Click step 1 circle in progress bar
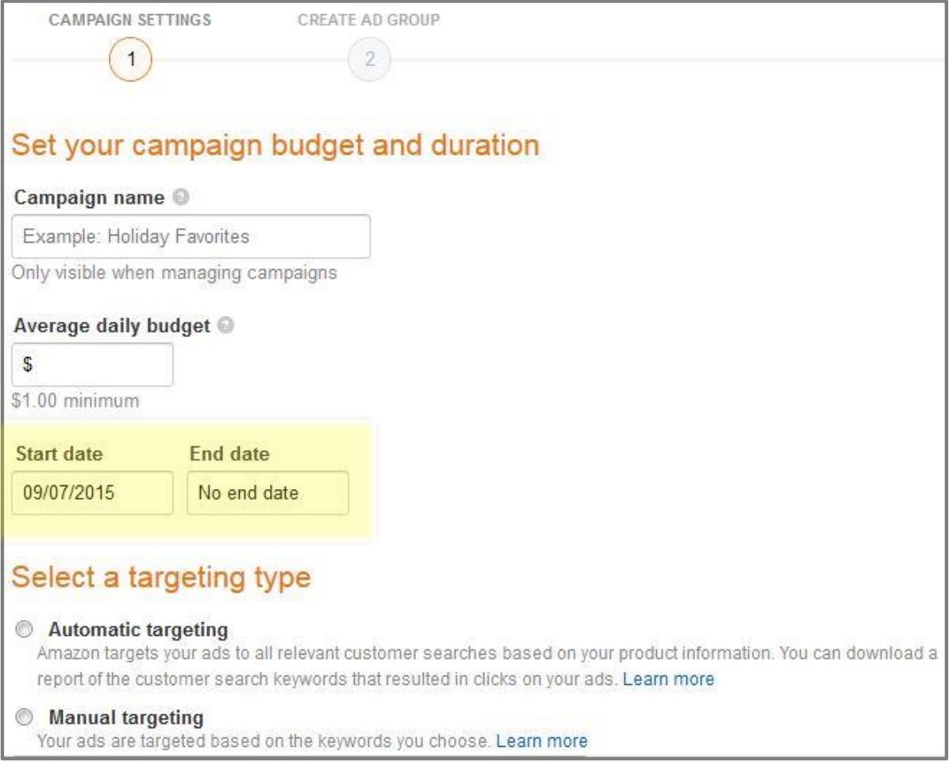The image size is (949, 762). coord(131,60)
